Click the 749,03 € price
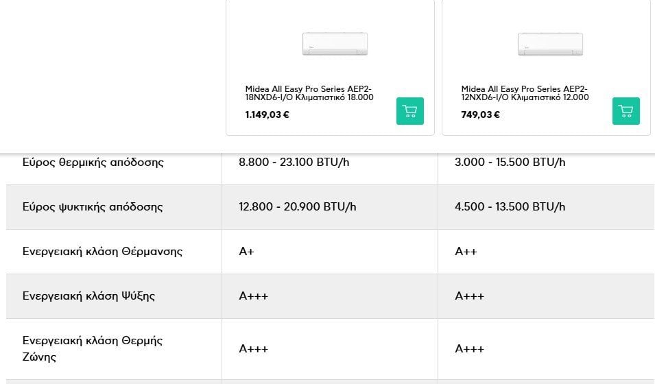The image size is (655, 384). coord(480,115)
